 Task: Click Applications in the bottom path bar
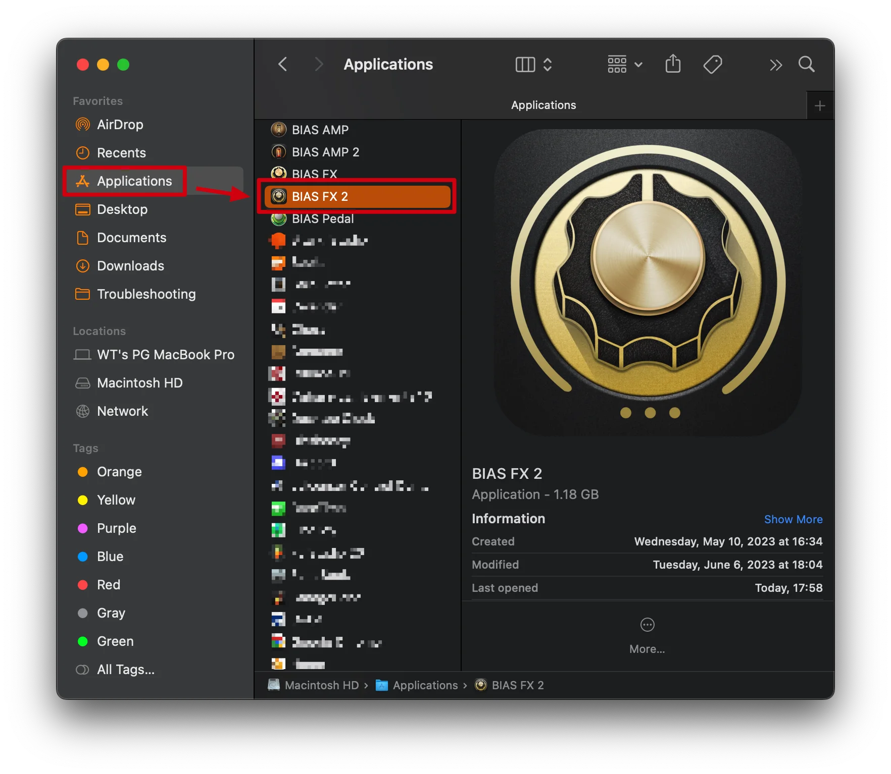coord(425,685)
